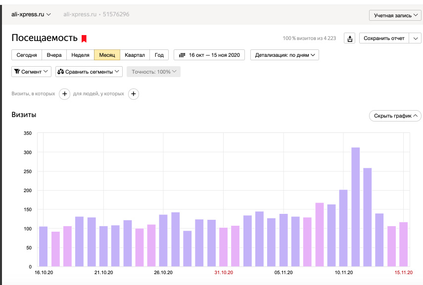Click the red bookmark icon beside Посещаемость
Screen dimensions: 423x285
(x=84, y=39)
